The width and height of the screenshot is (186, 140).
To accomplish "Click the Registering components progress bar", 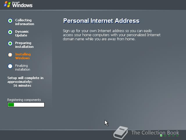I will [26, 105].
